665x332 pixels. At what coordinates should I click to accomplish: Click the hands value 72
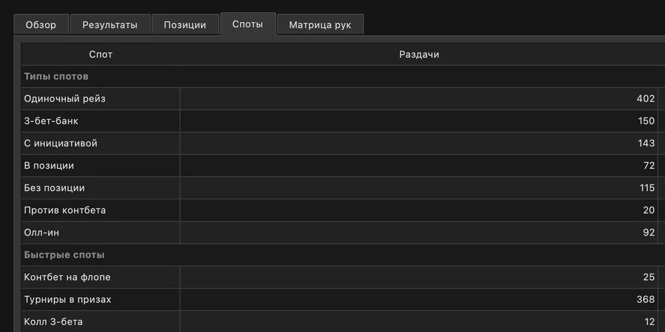(649, 165)
